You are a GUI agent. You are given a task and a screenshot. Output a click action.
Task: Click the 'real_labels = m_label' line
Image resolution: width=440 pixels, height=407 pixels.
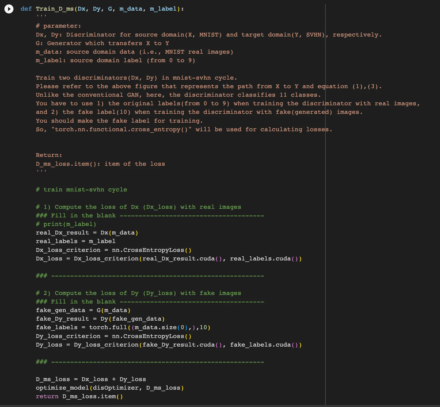click(x=76, y=241)
